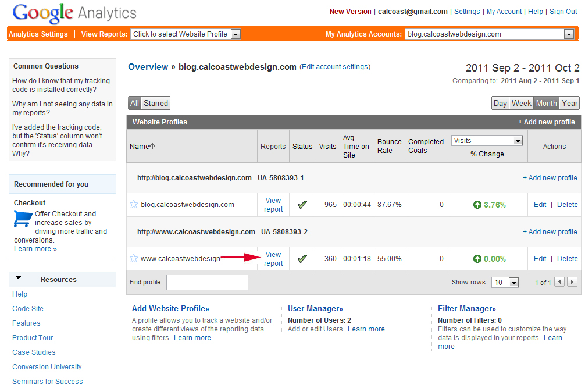Star the blog.calcoastwebdesign.com profile
Screen dimensions: 585x385
point(134,205)
